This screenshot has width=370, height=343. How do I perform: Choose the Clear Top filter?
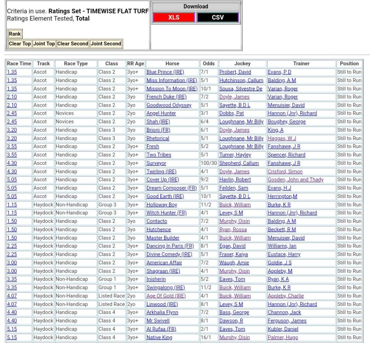(20, 44)
